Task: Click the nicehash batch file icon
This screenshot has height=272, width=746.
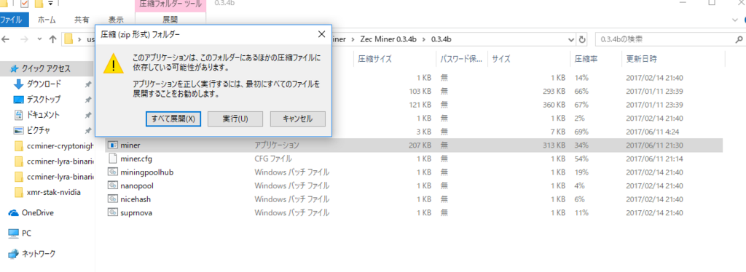Action: [113, 199]
